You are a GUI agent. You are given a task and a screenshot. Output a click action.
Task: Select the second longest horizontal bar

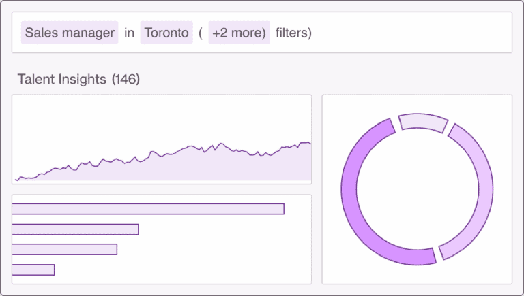(x=75, y=229)
